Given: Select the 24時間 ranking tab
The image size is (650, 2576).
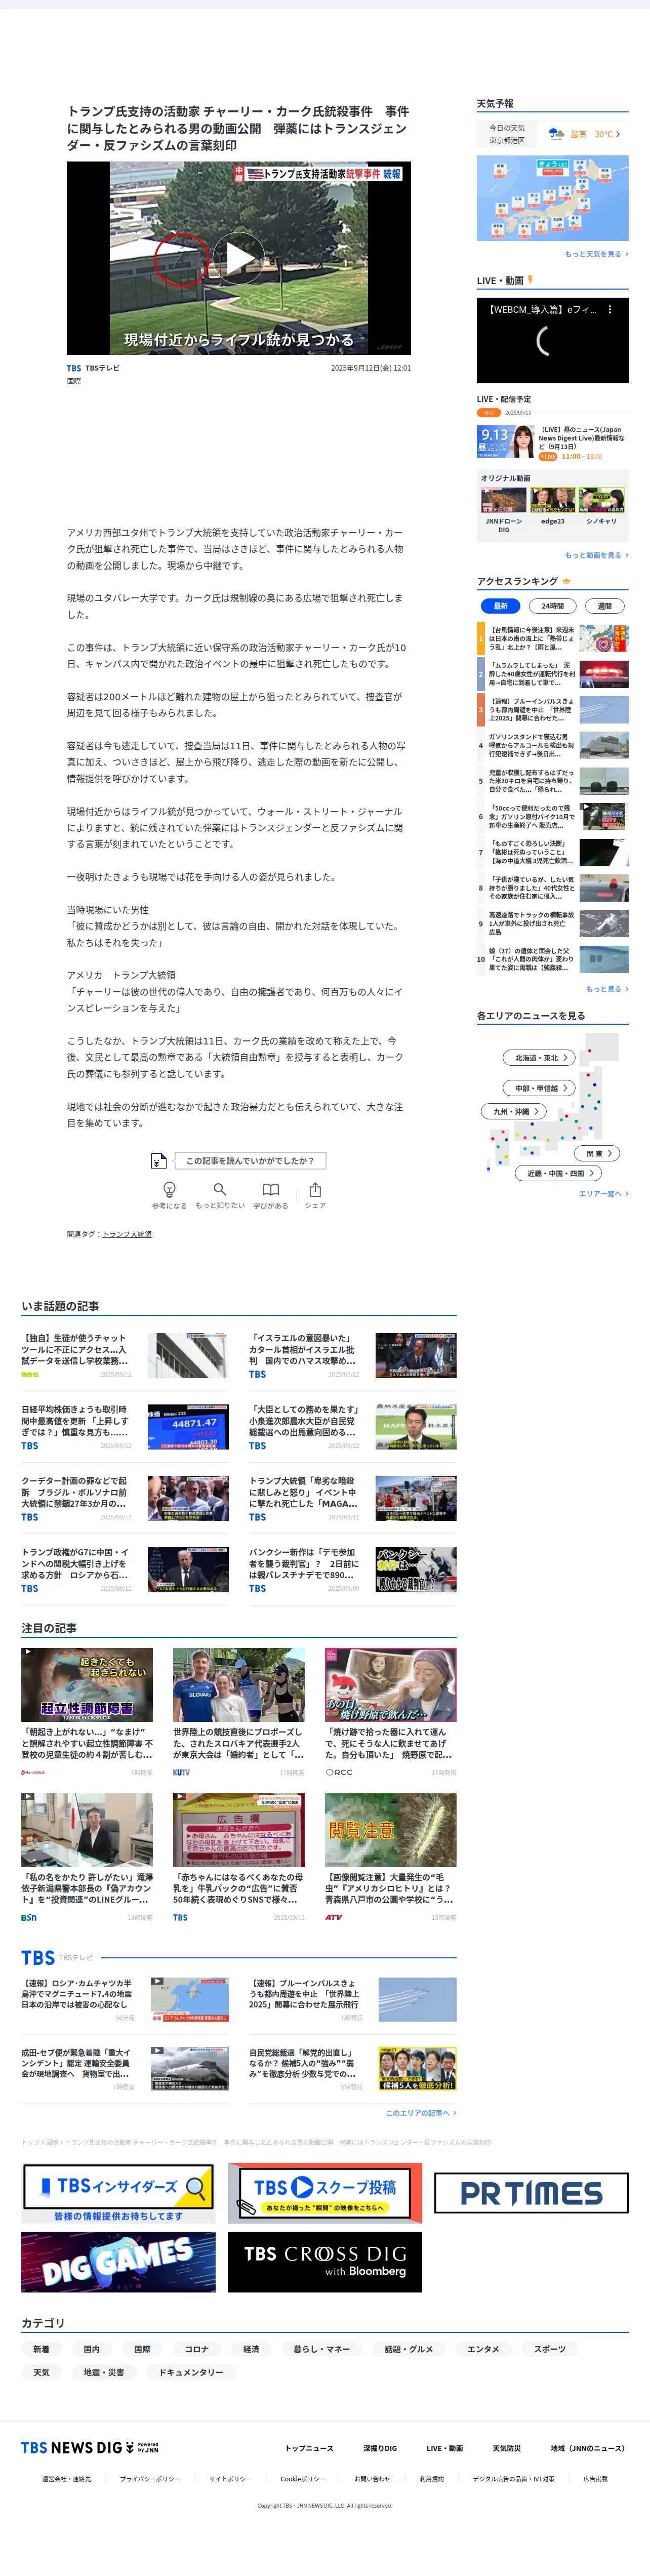Looking at the screenshot, I should point(552,605).
